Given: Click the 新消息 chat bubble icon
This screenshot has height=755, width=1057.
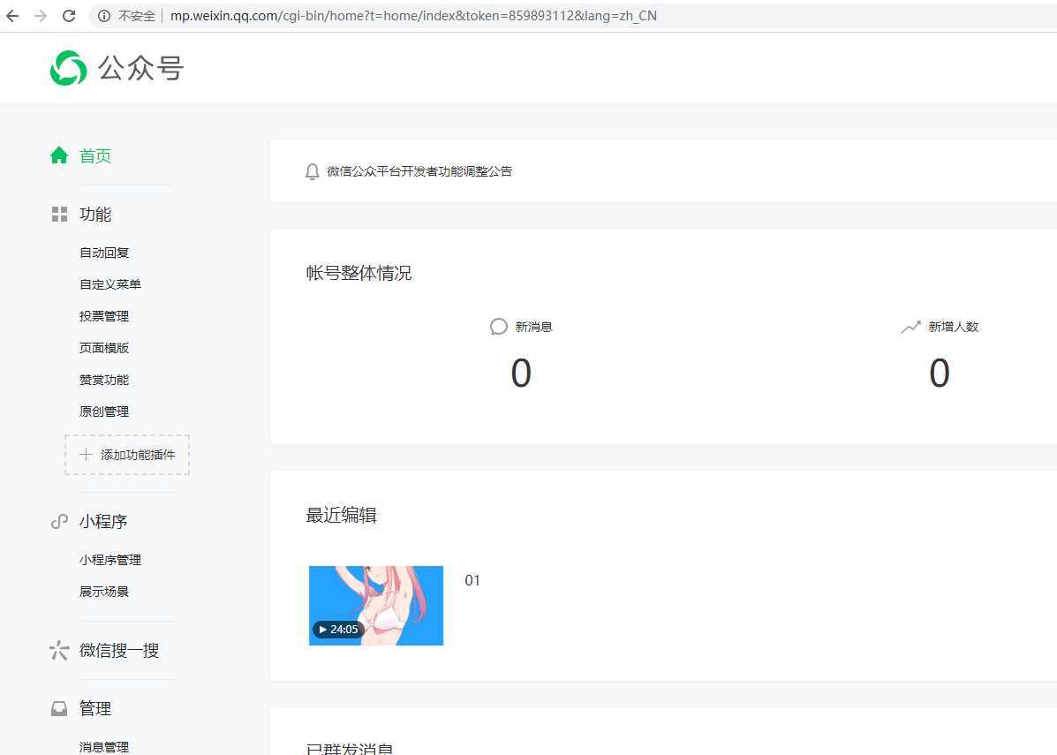Looking at the screenshot, I should tap(499, 327).
